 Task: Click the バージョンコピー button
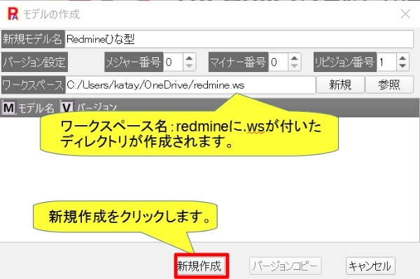285,266
